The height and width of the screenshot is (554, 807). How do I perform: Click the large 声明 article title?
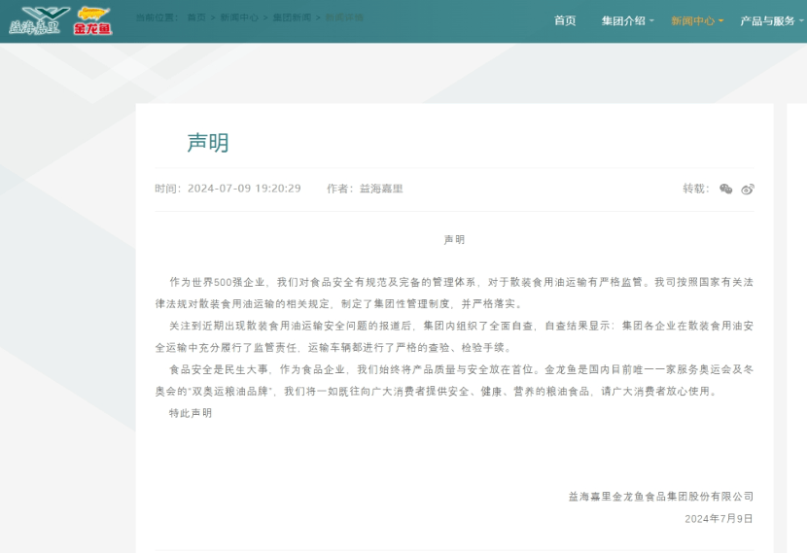pyautogui.click(x=208, y=143)
